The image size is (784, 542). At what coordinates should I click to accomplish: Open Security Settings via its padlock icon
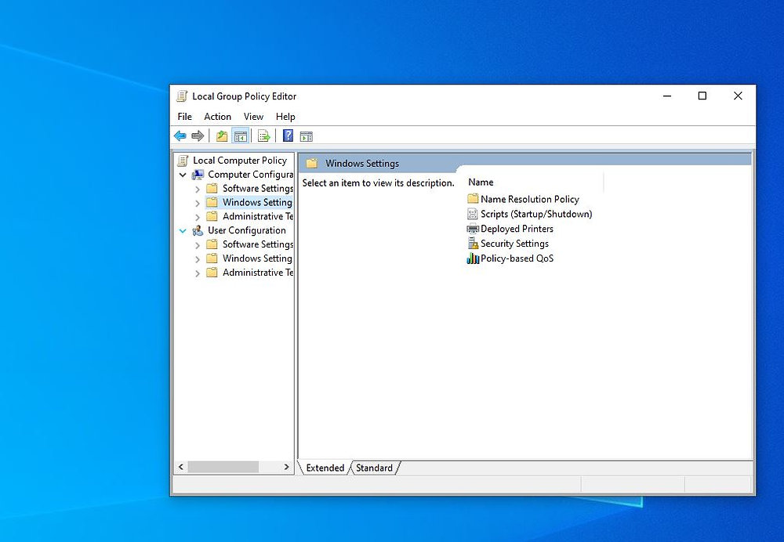472,244
